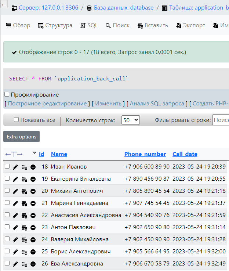229x271 pixels.
Task: Open the Количество строк dropdown showing 50
Action: [131, 120]
